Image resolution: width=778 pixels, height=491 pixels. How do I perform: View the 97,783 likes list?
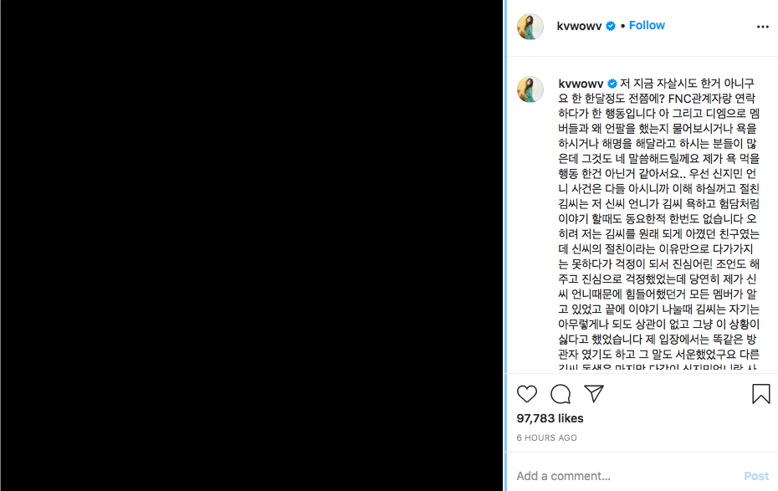pos(550,418)
